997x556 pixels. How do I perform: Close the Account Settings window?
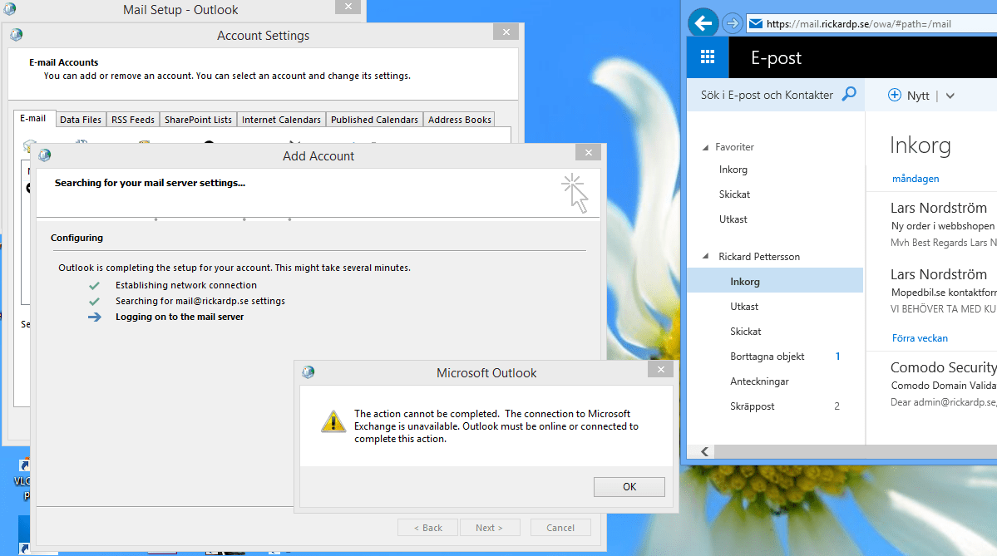tap(506, 32)
